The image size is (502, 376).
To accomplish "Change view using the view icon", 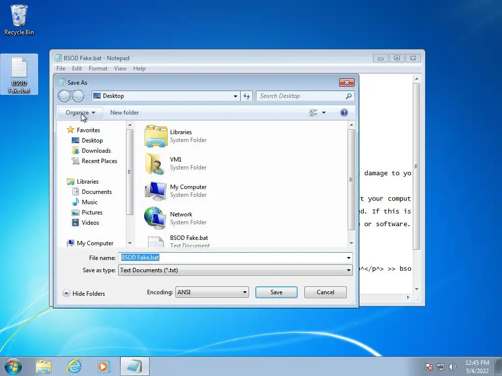I will [313, 113].
